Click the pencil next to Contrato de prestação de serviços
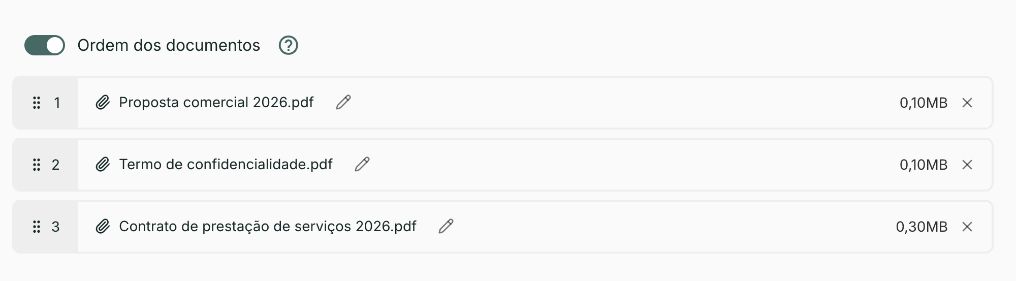1016x281 pixels. point(446,226)
